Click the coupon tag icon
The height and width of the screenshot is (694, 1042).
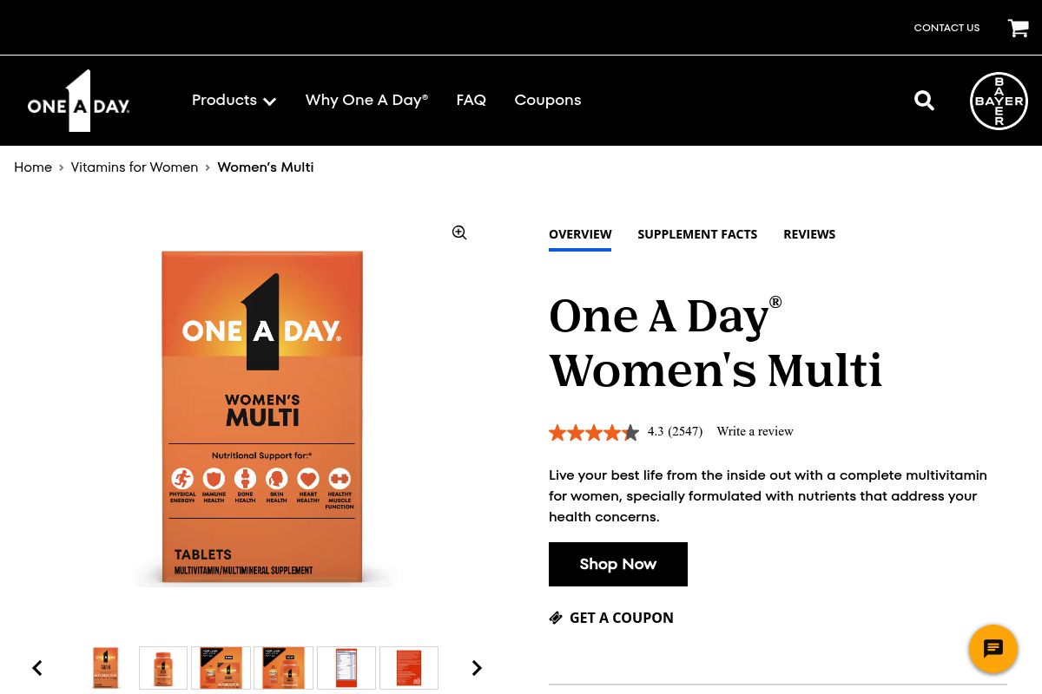[556, 618]
